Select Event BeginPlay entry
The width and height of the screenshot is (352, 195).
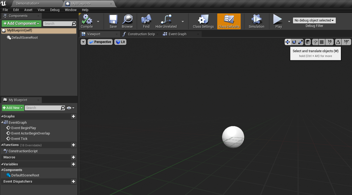pyautogui.click(x=23, y=128)
